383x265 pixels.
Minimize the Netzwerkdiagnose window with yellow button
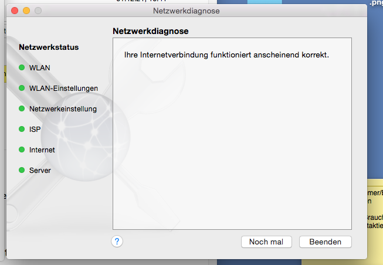coord(26,11)
